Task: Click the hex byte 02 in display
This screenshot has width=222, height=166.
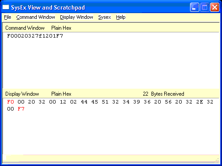Action: 74,102
